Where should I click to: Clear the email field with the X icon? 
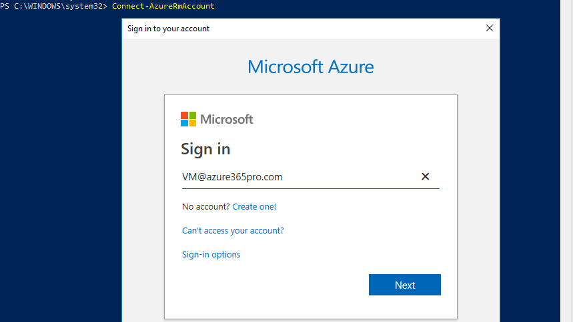(x=425, y=176)
